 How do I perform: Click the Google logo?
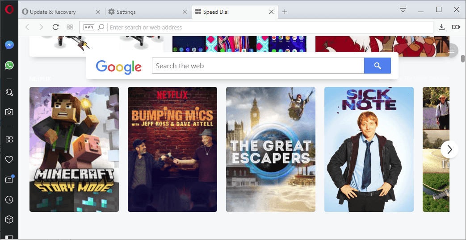[x=118, y=67]
